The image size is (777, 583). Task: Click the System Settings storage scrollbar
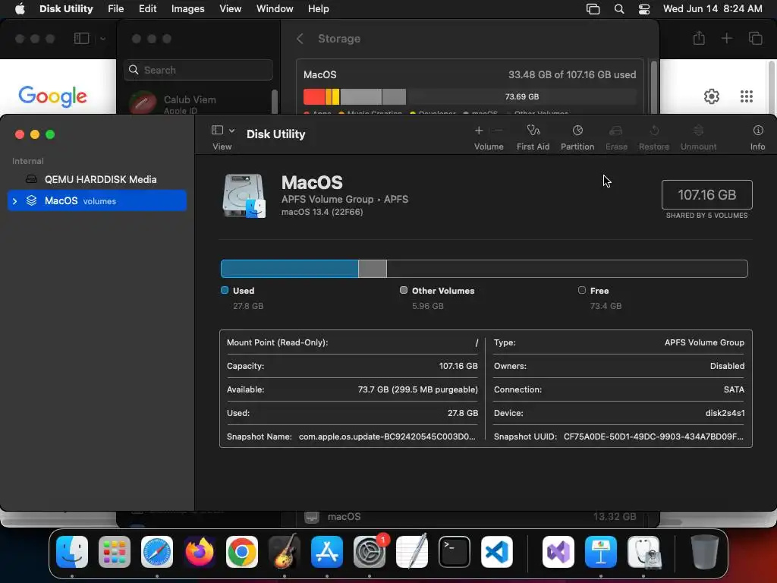click(653, 87)
